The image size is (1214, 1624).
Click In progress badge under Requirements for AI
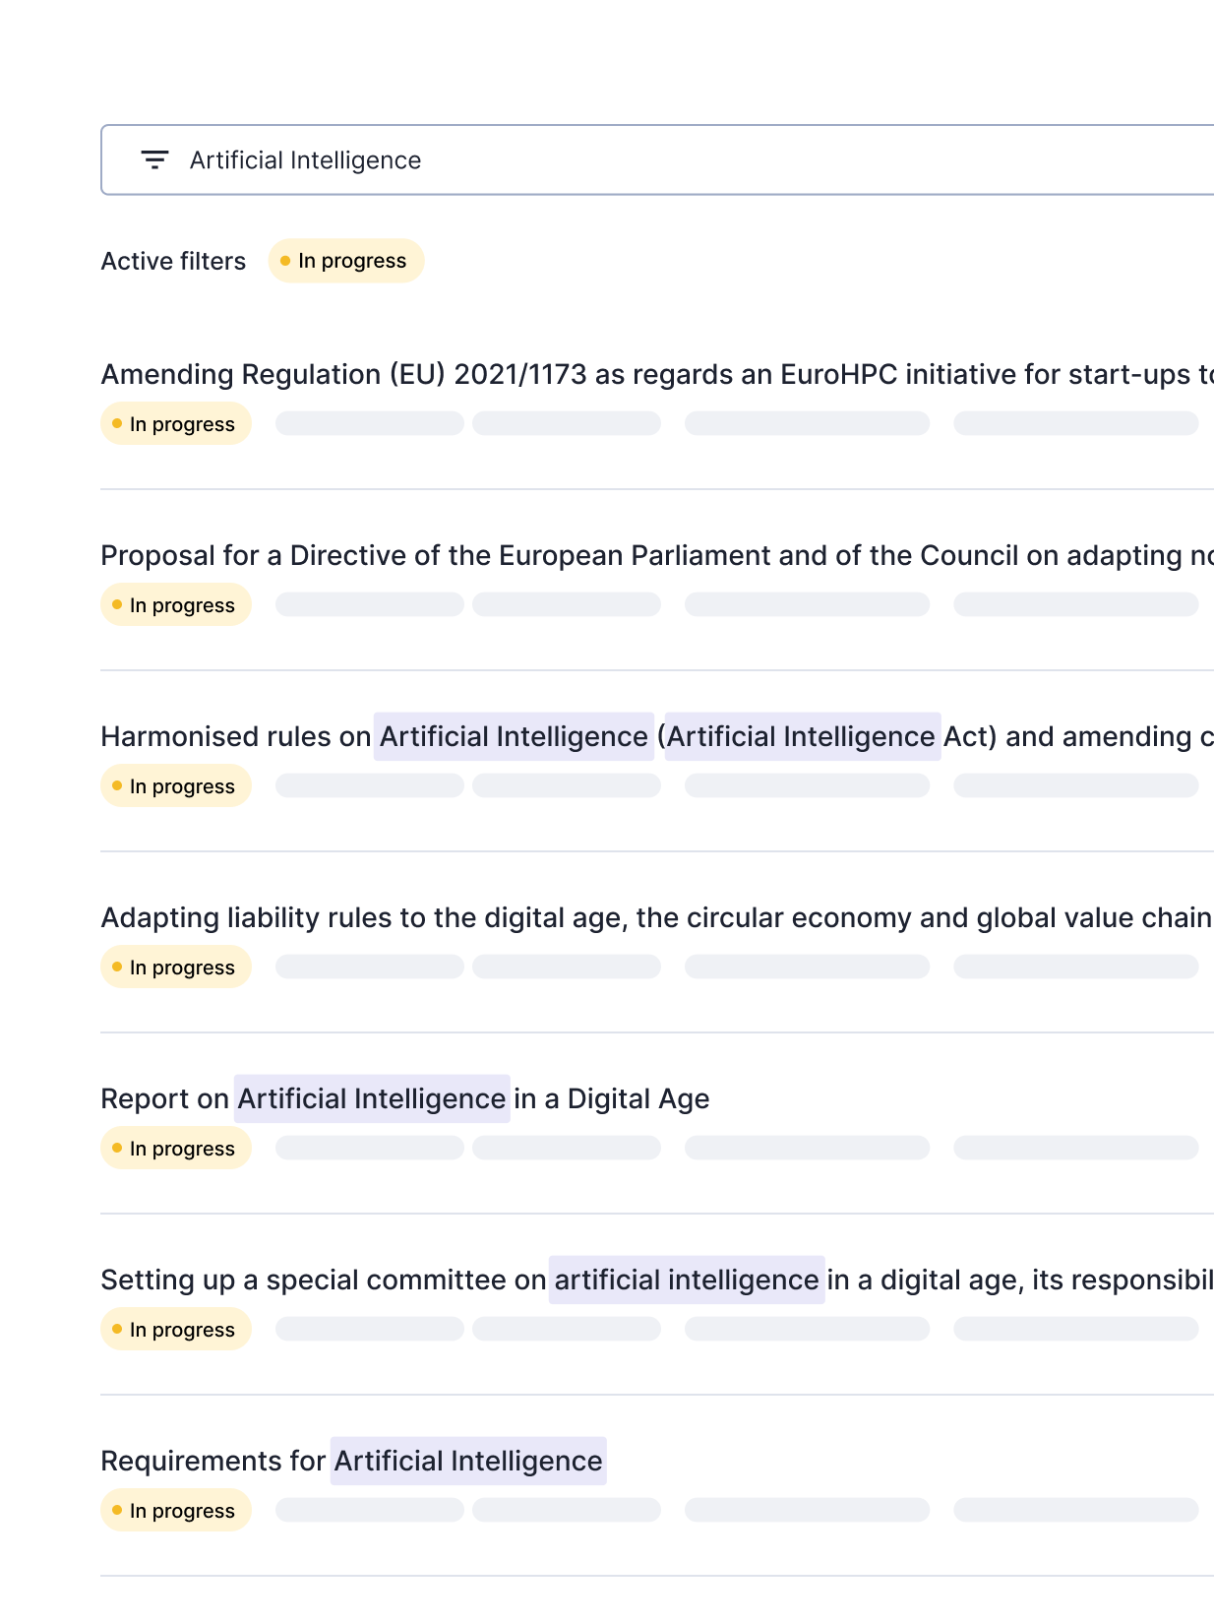[176, 1510]
